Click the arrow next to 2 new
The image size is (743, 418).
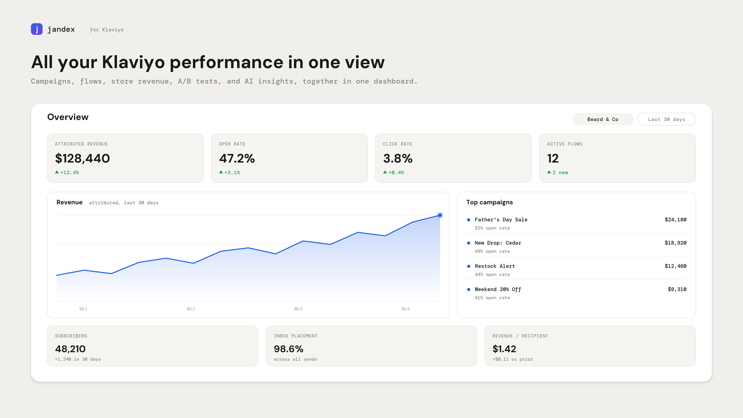coord(549,172)
